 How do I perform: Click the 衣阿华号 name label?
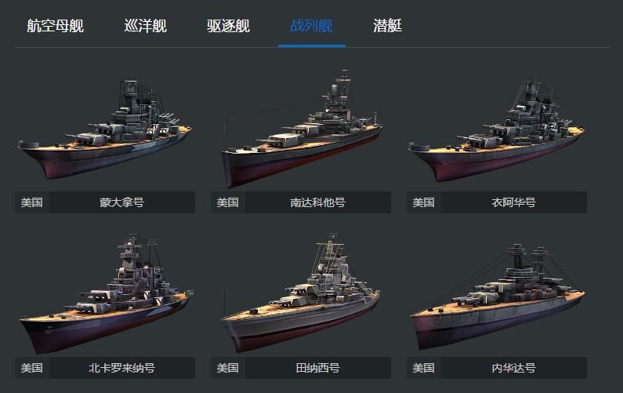514,202
